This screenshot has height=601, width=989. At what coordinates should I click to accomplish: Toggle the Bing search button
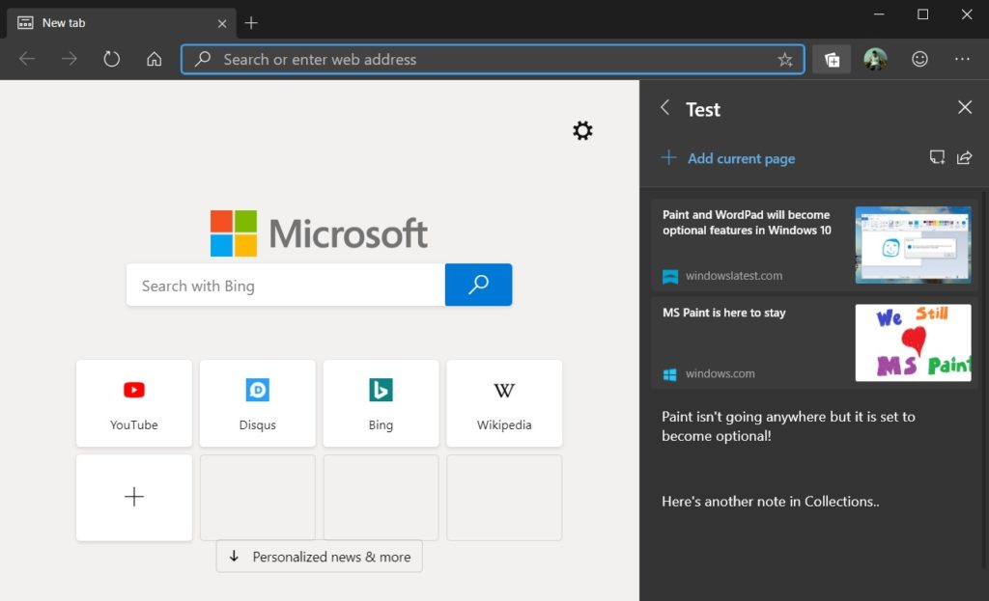coord(478,285)
